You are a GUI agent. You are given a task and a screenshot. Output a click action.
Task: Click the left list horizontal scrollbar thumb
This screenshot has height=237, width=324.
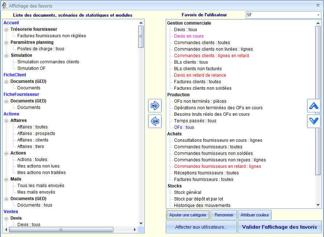pyautogui.click(x=60, y=229)
